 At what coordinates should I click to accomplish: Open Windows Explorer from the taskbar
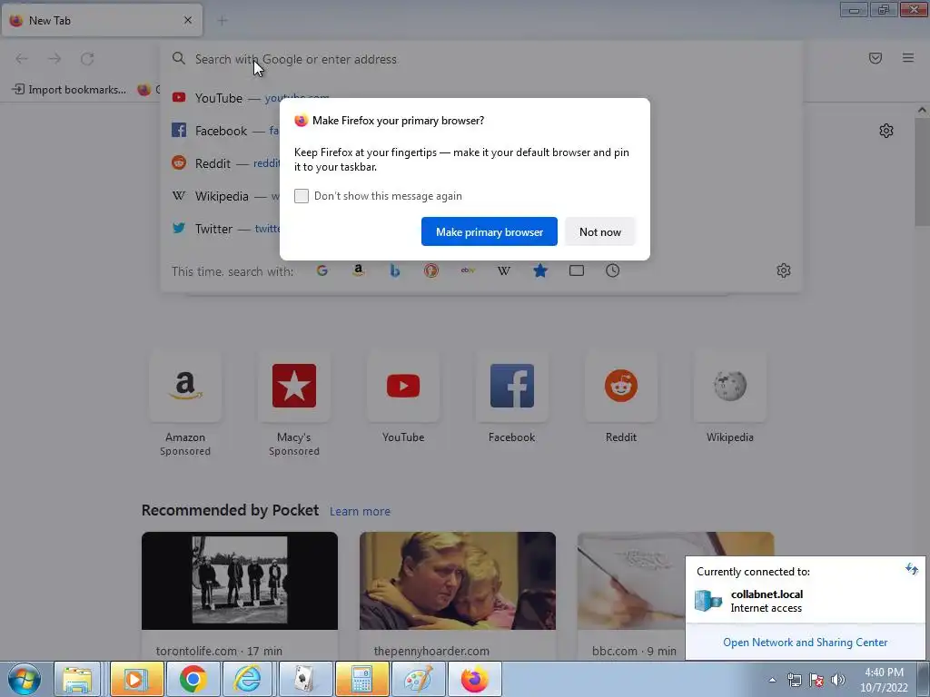tap(77, 679)
